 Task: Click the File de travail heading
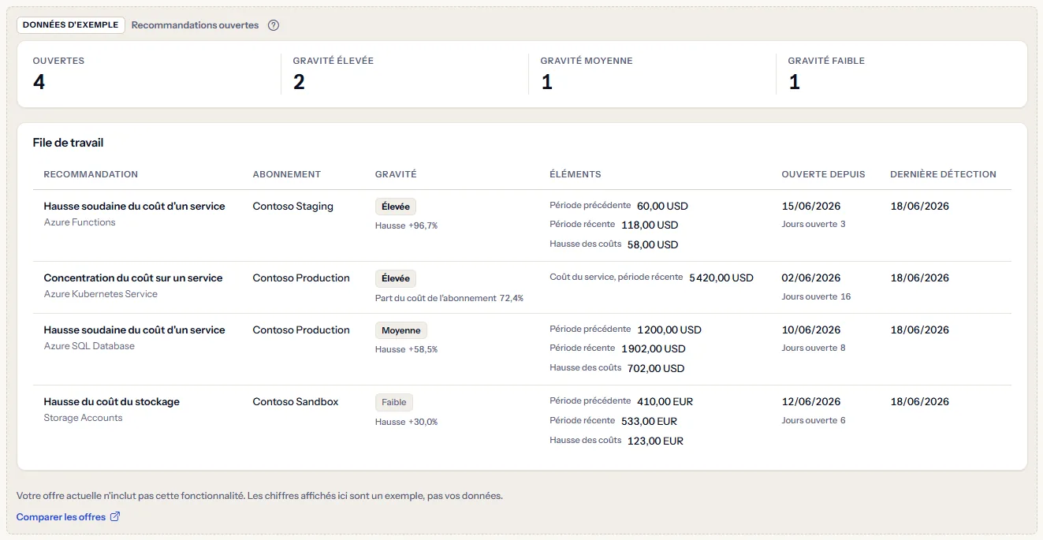click(69, 143)
